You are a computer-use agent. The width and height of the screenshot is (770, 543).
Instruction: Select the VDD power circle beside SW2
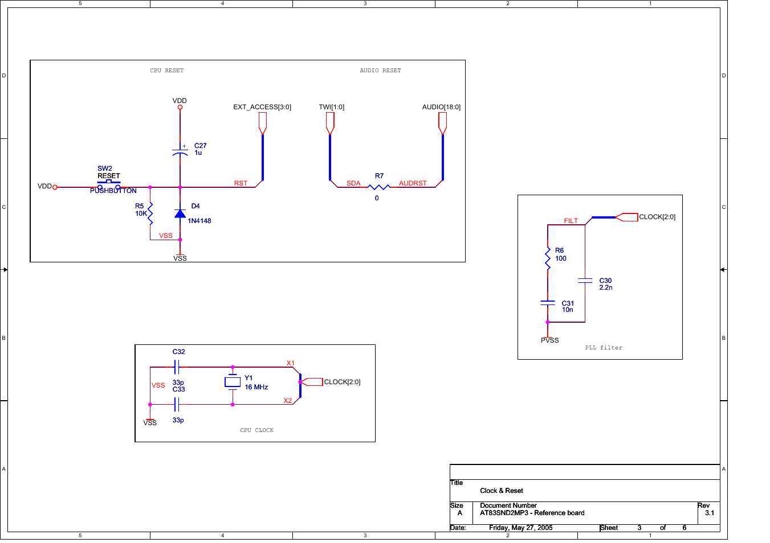(x=55, y=187)
